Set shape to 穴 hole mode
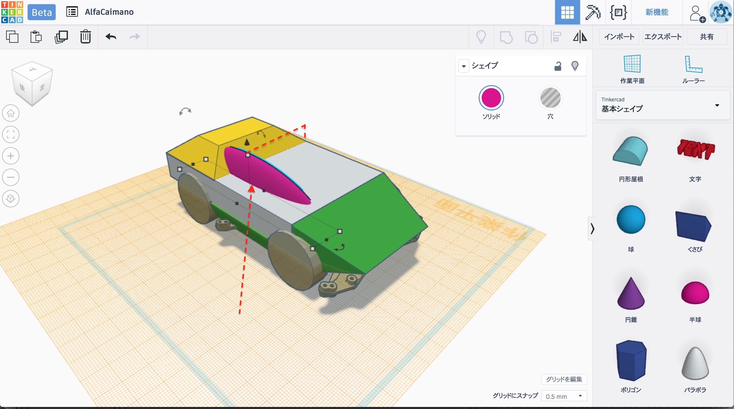 point(550,98)
